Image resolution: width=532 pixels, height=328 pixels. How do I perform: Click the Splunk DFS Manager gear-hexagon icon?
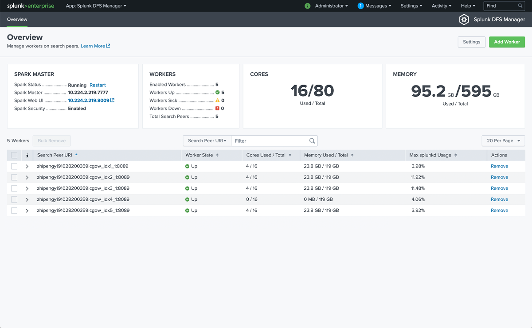click(x=464, y=20)
